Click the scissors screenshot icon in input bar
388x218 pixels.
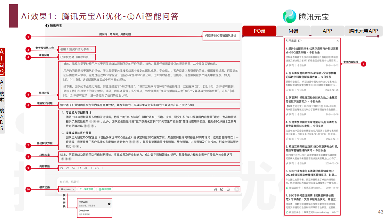pyautogui.click(x=216, y=189)
